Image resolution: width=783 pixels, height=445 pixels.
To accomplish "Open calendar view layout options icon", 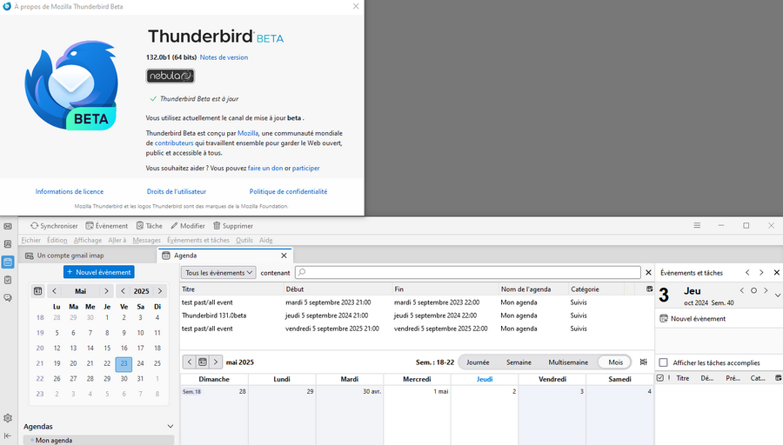I will pos(644,362).
